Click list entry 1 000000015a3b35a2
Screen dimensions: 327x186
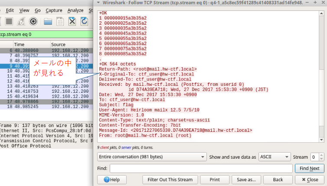point(123,18)
